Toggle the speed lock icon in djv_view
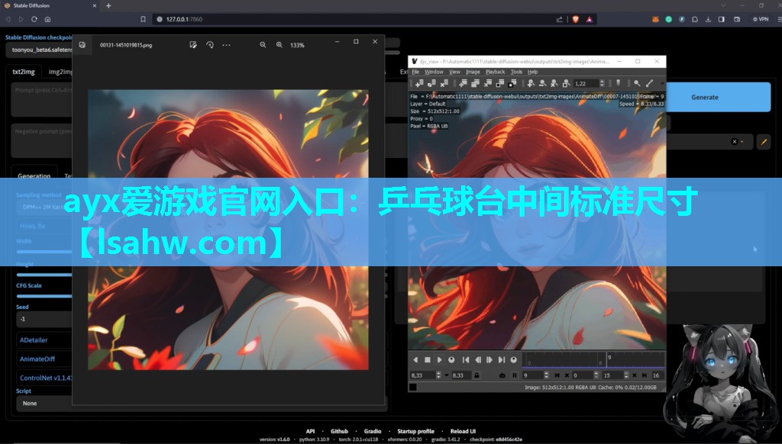 [477, 375]
